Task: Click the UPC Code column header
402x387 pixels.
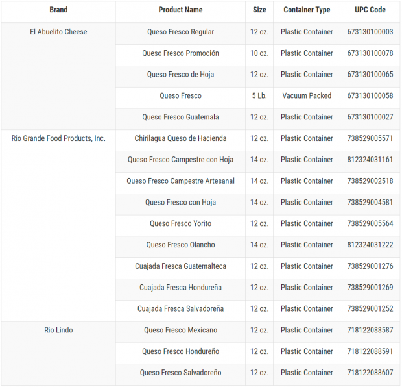Action: point(370,10)
